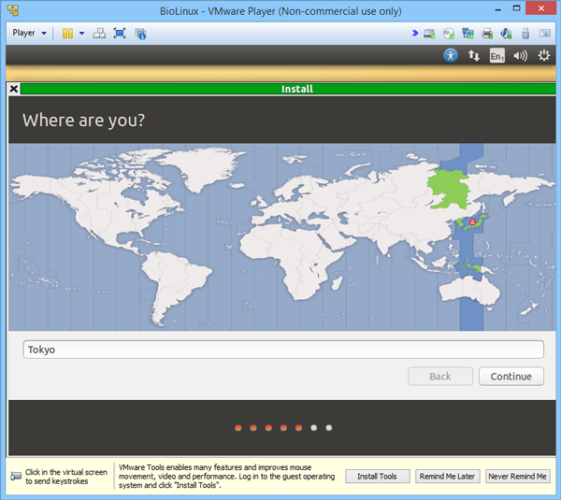Click the sound card device icon

(x=506, y=34)
